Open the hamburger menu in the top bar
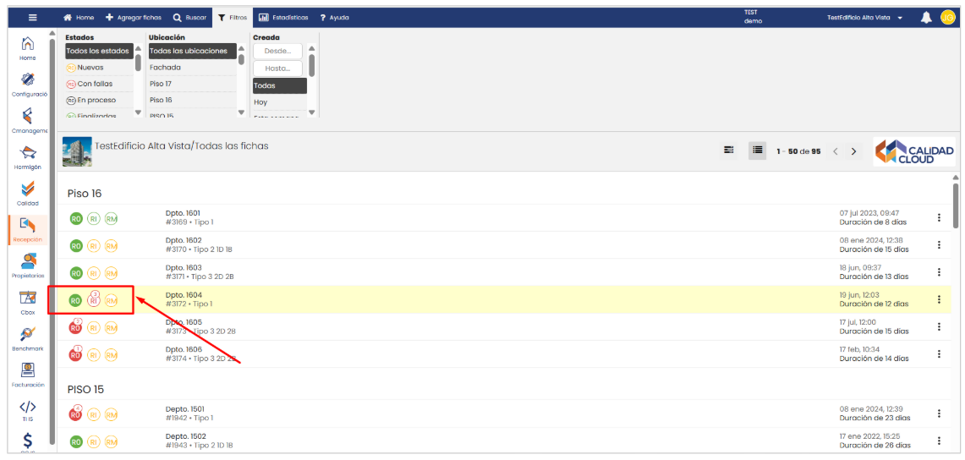This screenshot has width=965, height=460. [x=32, y=17]
